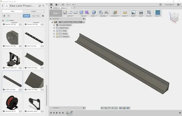Select the Rectangle sketch tool icon
The height and width of the screenshot is (116, 182).
(x=76, y=12)
